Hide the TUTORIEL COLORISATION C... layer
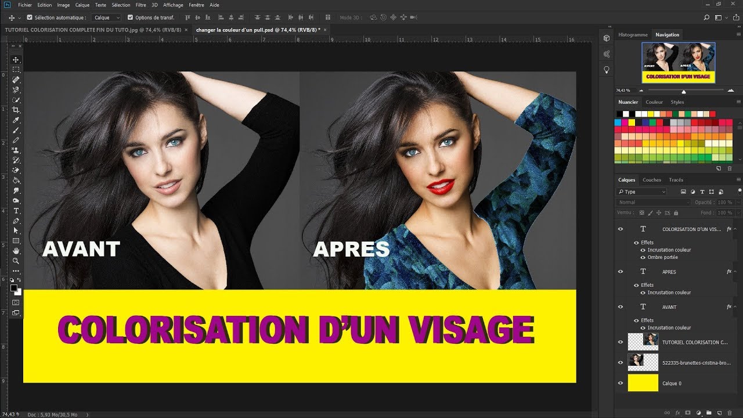 pyautogui.click(x=621, y=342)
